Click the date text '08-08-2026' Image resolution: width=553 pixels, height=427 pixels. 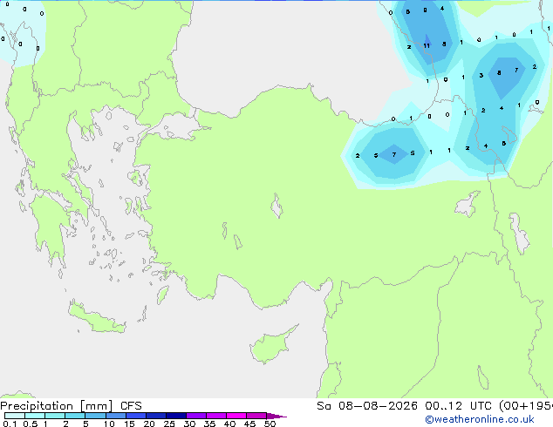(378, 406)
